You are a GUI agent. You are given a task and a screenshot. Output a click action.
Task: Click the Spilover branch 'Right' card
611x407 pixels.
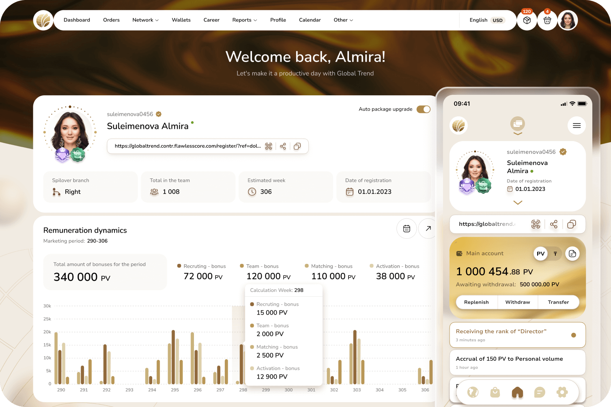click(90, 187)
